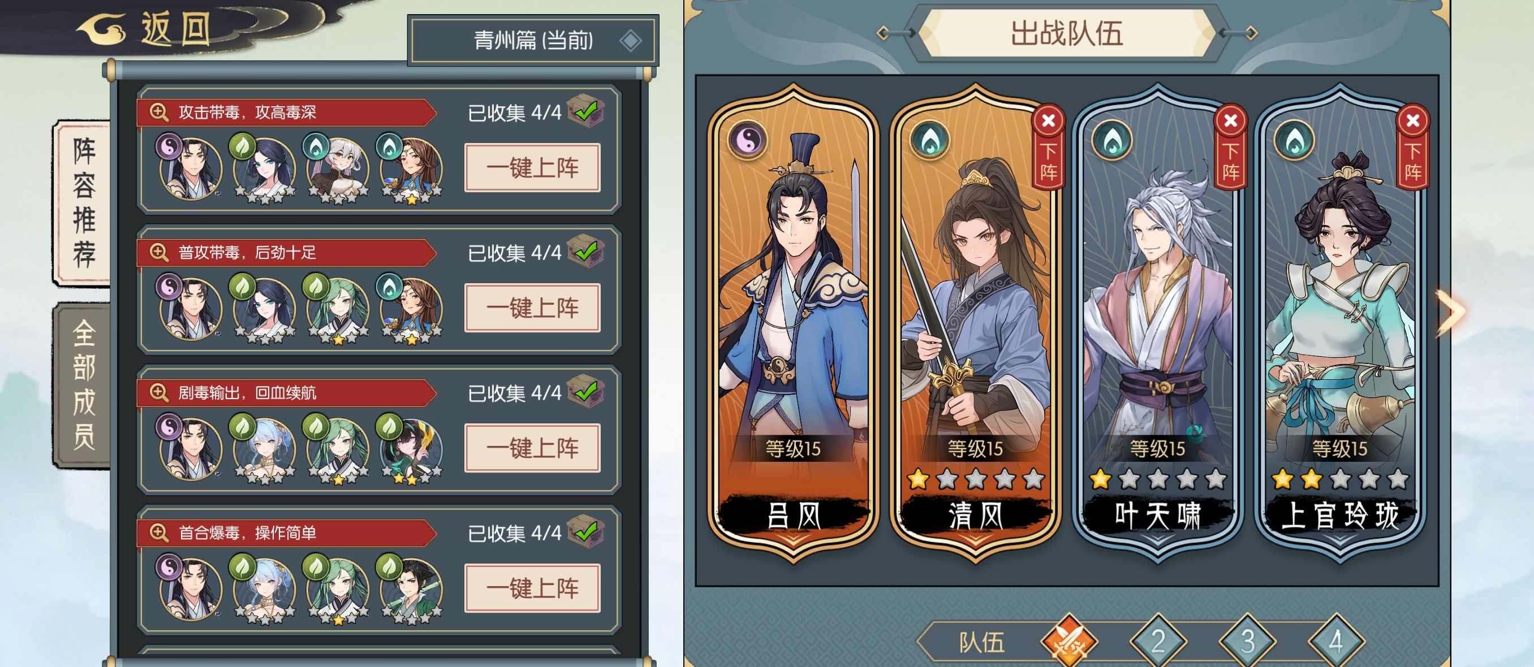This screenshot has height=667, width=1534.
Task: Click the green collected chest icon for 普攻带毒
Action: (x=586, y=252)
